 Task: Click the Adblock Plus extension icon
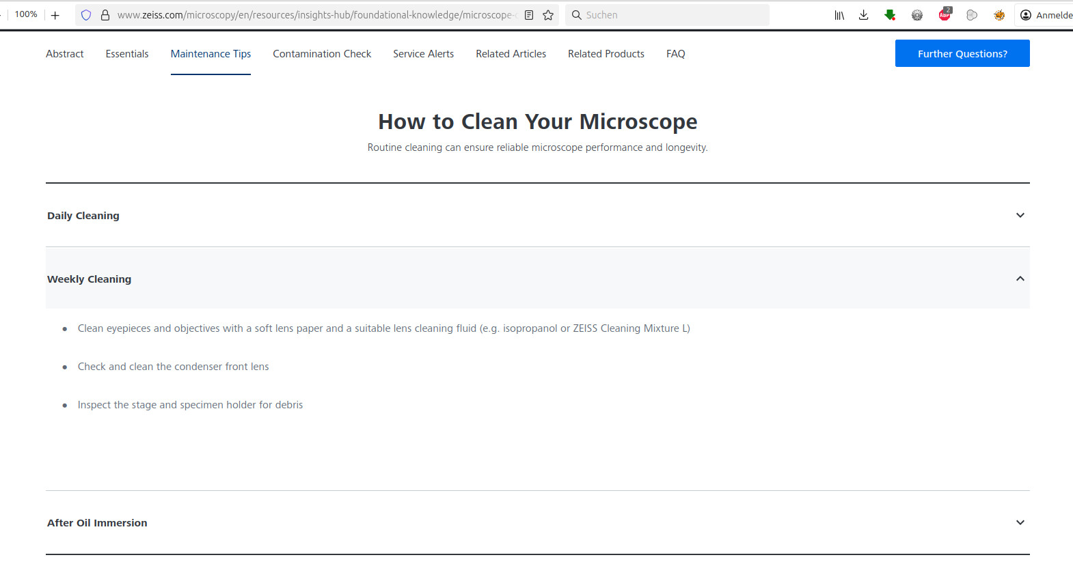[945, 15]
